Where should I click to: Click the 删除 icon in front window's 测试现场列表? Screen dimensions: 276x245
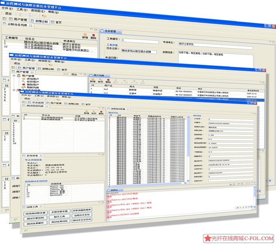(x=101, y=112)
